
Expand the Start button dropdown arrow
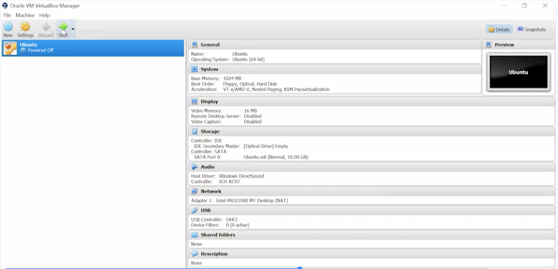[x=73, y=29]
